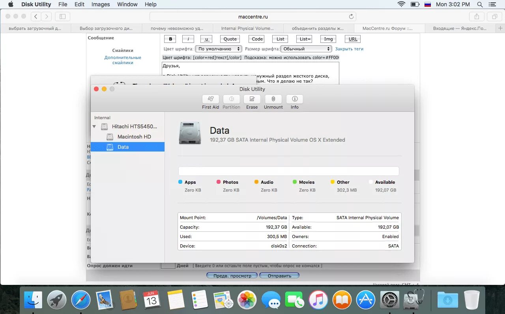505x314 pixels.
Task: Click the dimmed Partition toolbar icon
Action: tap(231, 99)
